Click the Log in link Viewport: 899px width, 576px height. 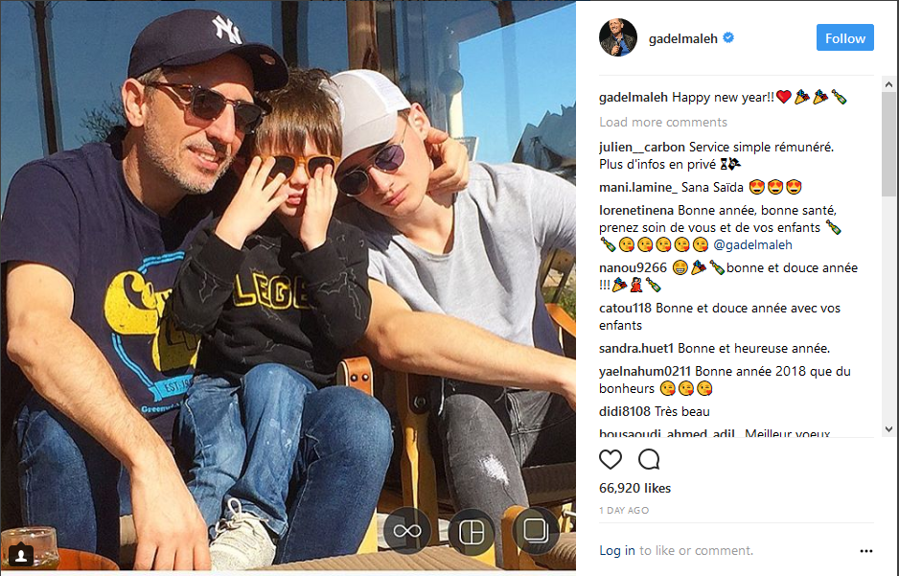click(x=617, y=551)
